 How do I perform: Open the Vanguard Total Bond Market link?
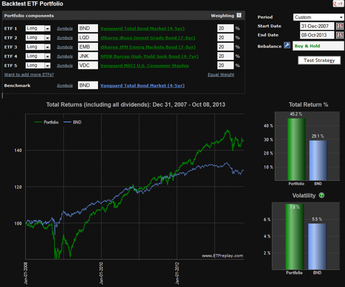point(142,28)
